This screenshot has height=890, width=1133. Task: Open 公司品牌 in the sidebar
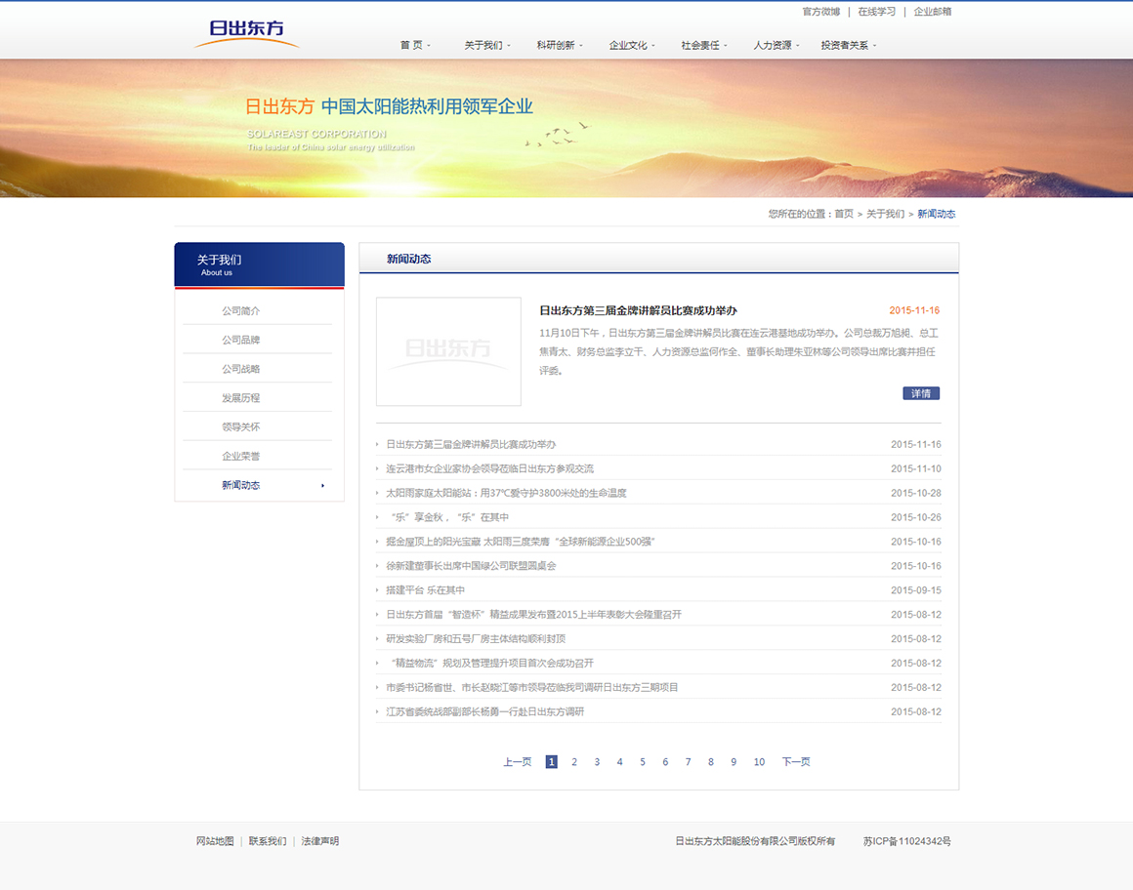coord(240,340)
